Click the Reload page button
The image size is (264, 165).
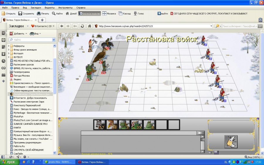click(82, 26)
